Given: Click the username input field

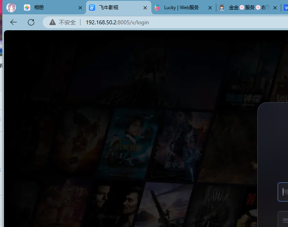Looking at the screenshot, I should [283, 192].
